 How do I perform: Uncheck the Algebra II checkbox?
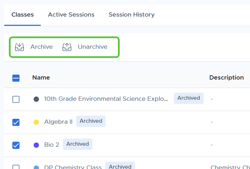[16, 122]
